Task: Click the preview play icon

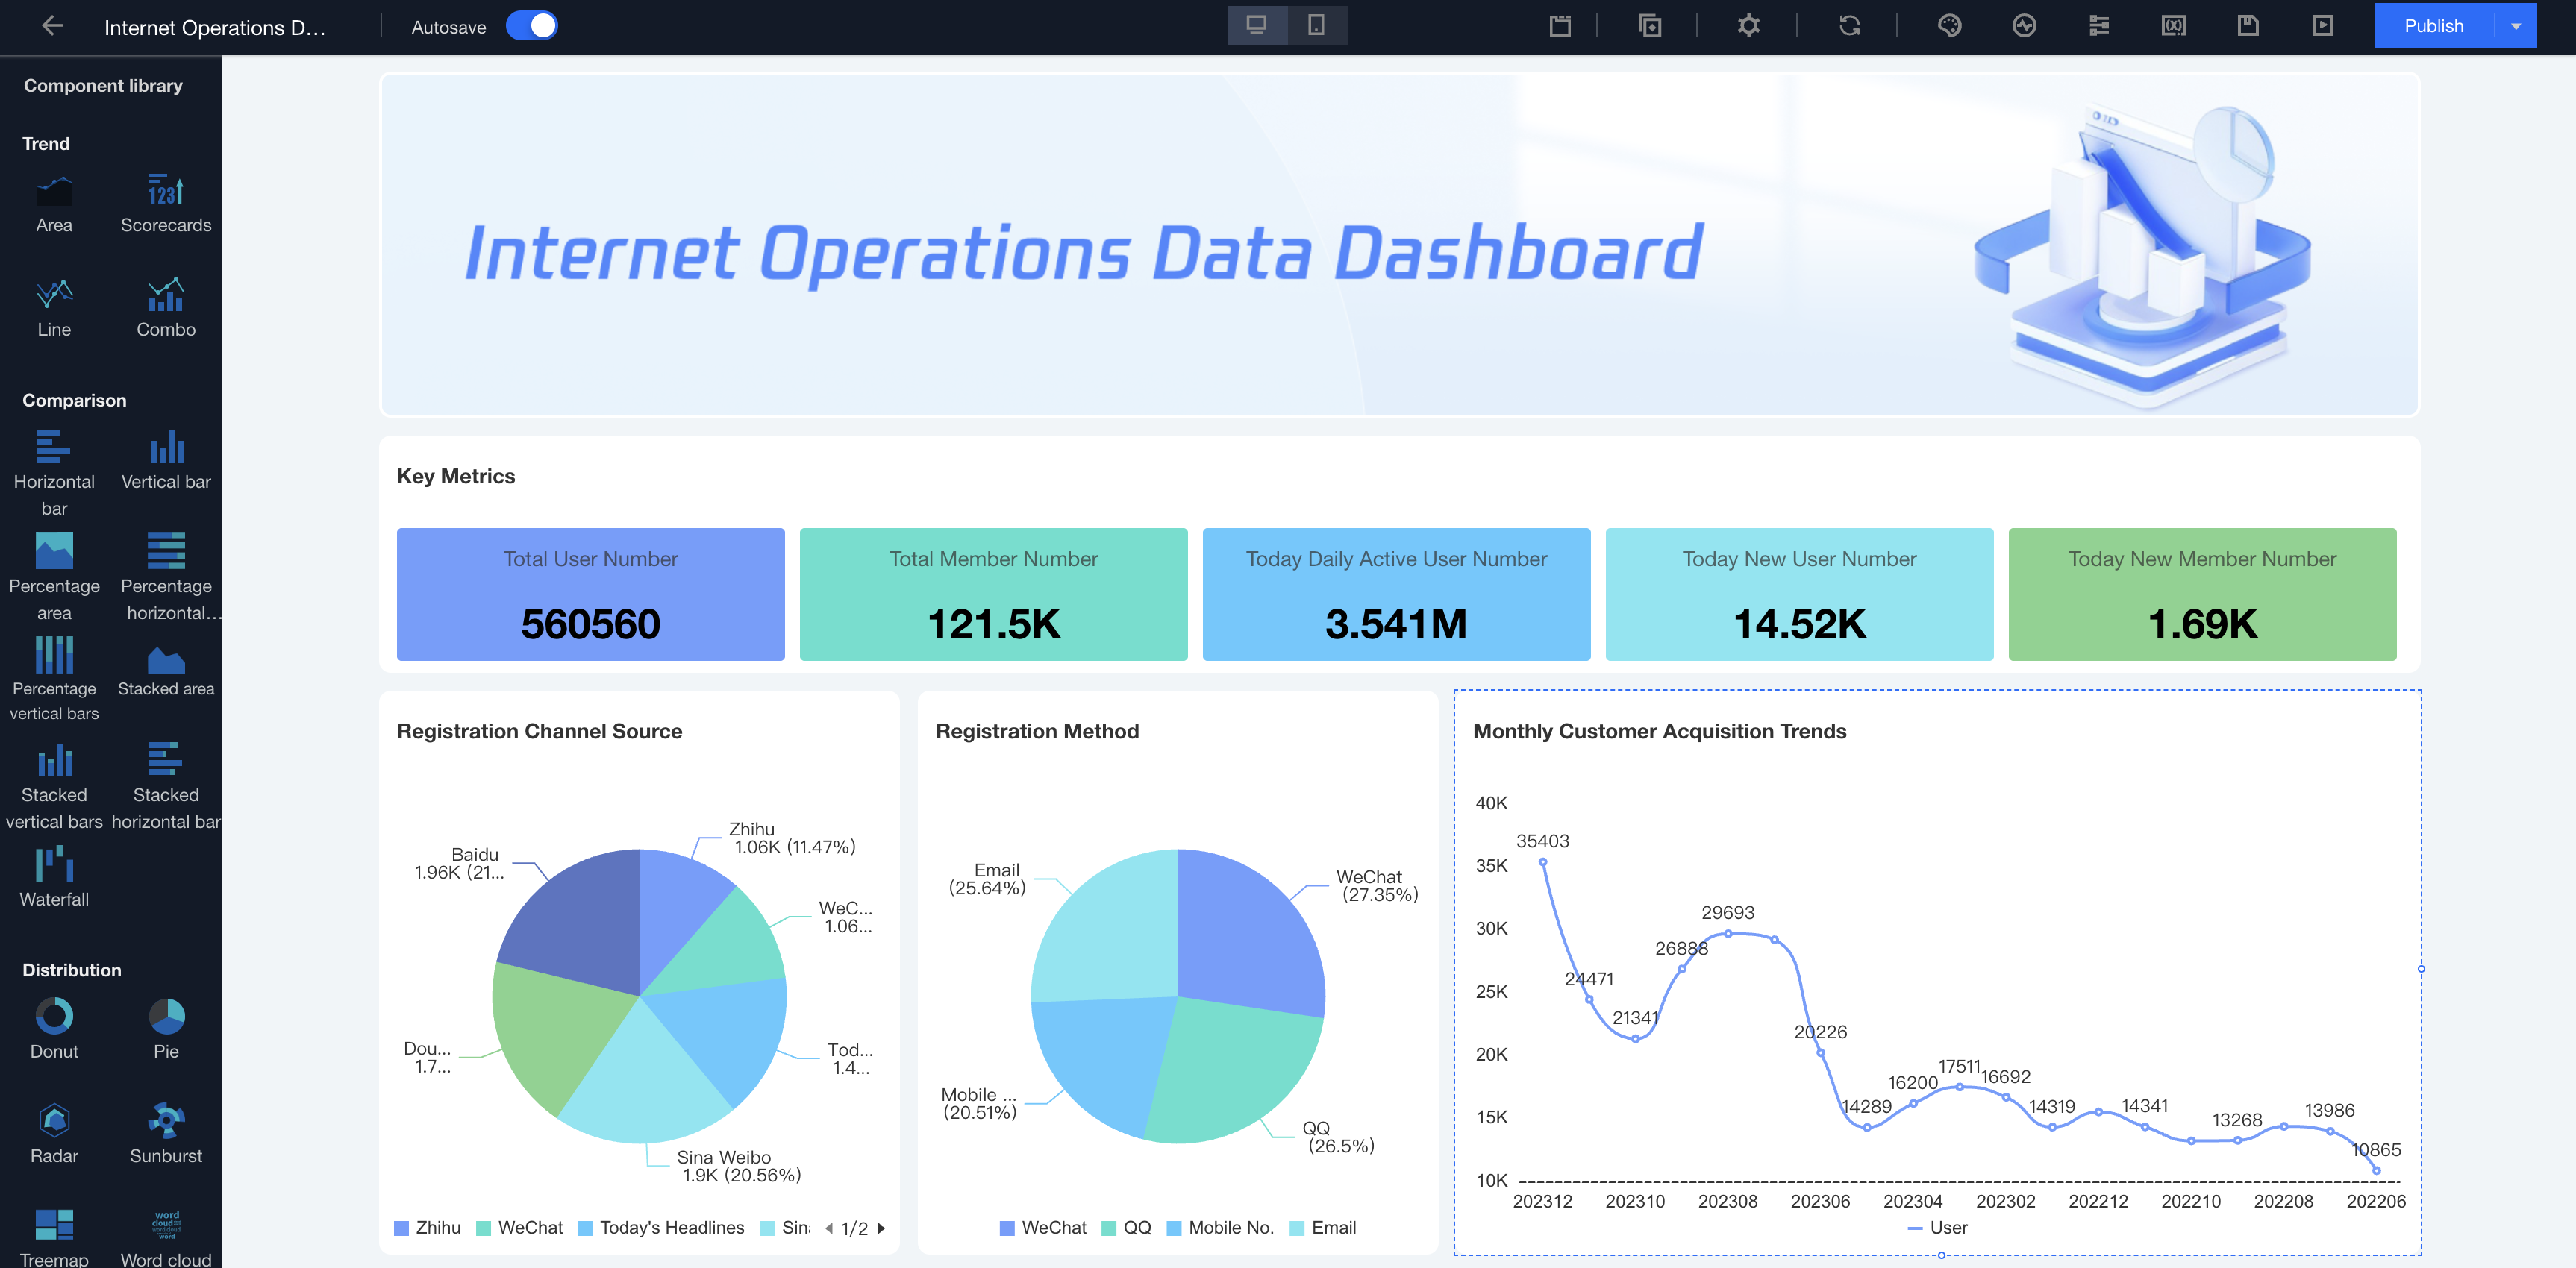Action: [2322, 26]
